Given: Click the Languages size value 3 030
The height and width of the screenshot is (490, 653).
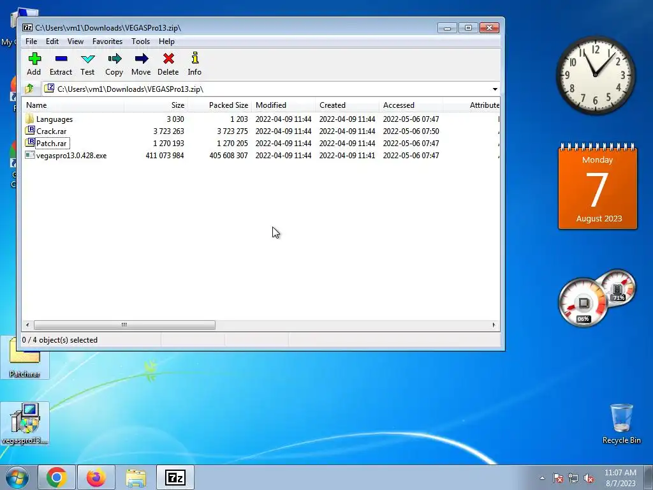Looking at the screenshot, I should tap(175, 119).
